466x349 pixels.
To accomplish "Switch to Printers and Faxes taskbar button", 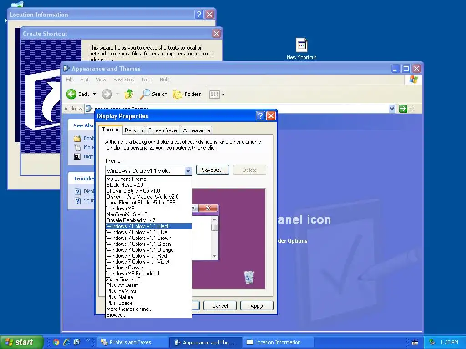I will (x=132, y=342).
